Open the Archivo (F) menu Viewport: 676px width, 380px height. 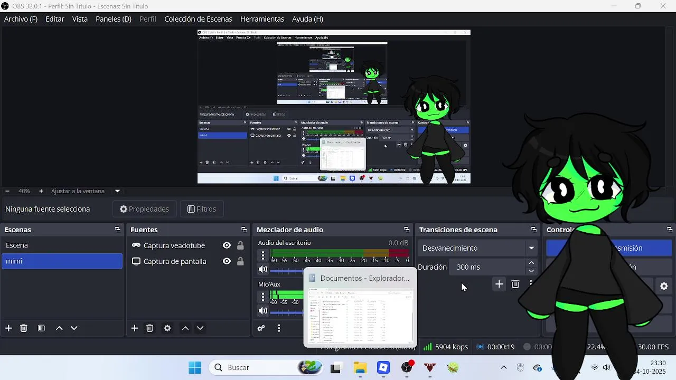coord(21,19)
